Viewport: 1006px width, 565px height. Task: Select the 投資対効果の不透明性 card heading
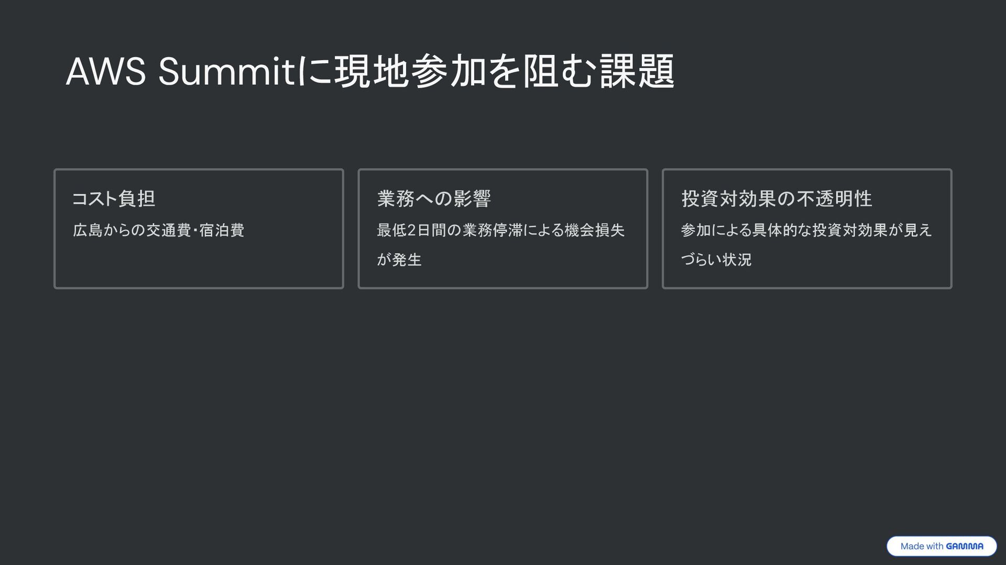777,199
